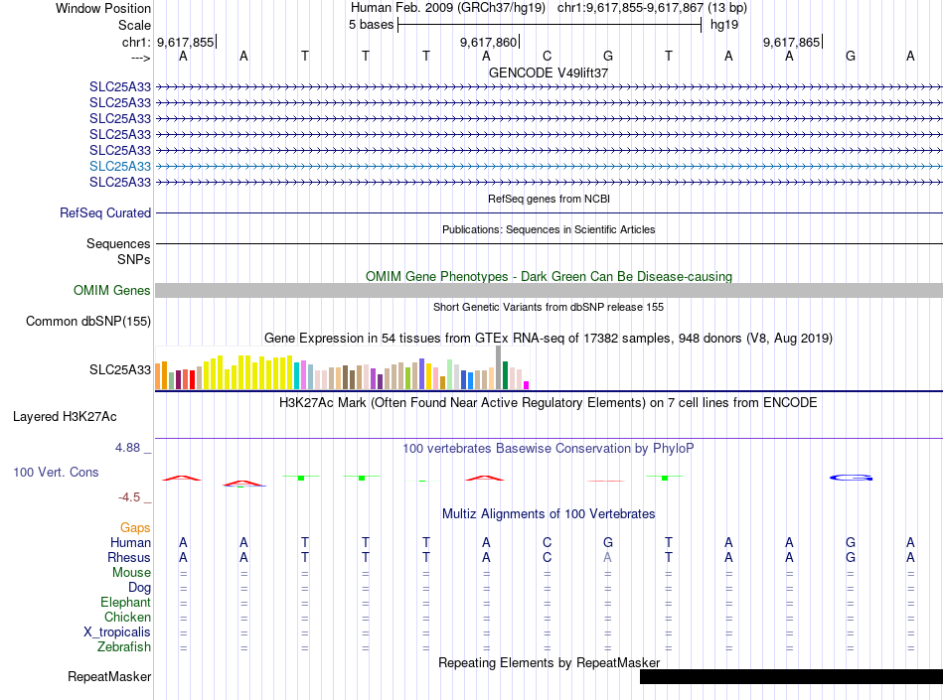Click the Dog species label
944x700 pixels.
(x=139, y=588)
